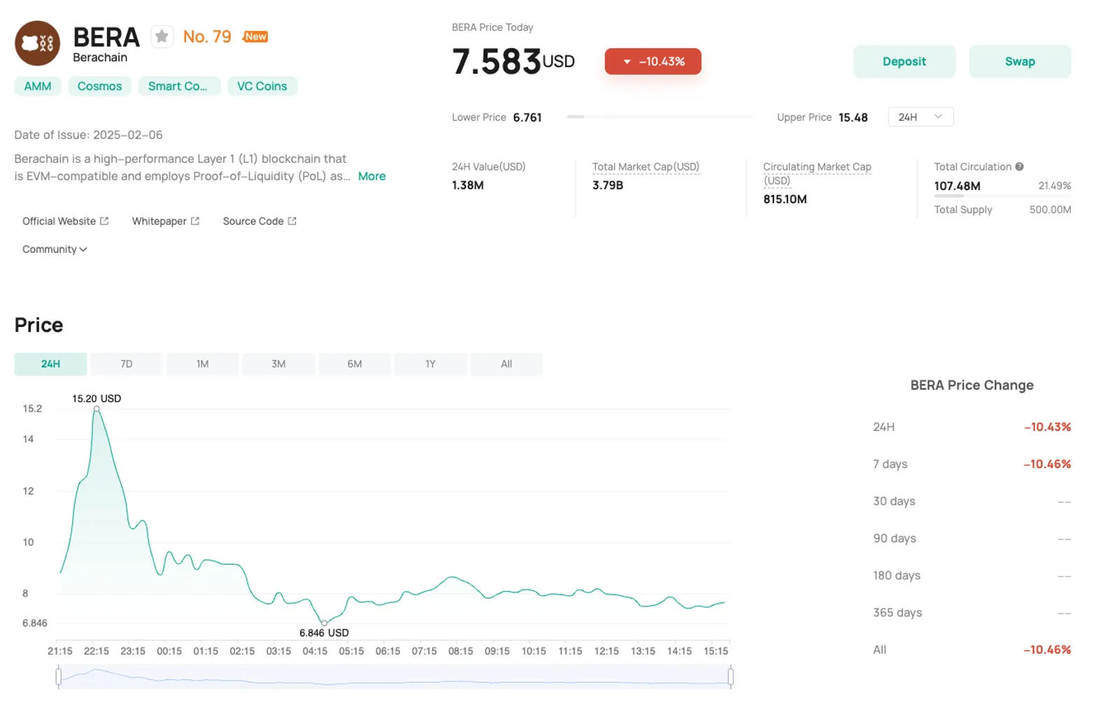The width and height of the screenshot is (1119, 721).
Task: Open the external link icon beside Official Website
Action: (104, 221)
